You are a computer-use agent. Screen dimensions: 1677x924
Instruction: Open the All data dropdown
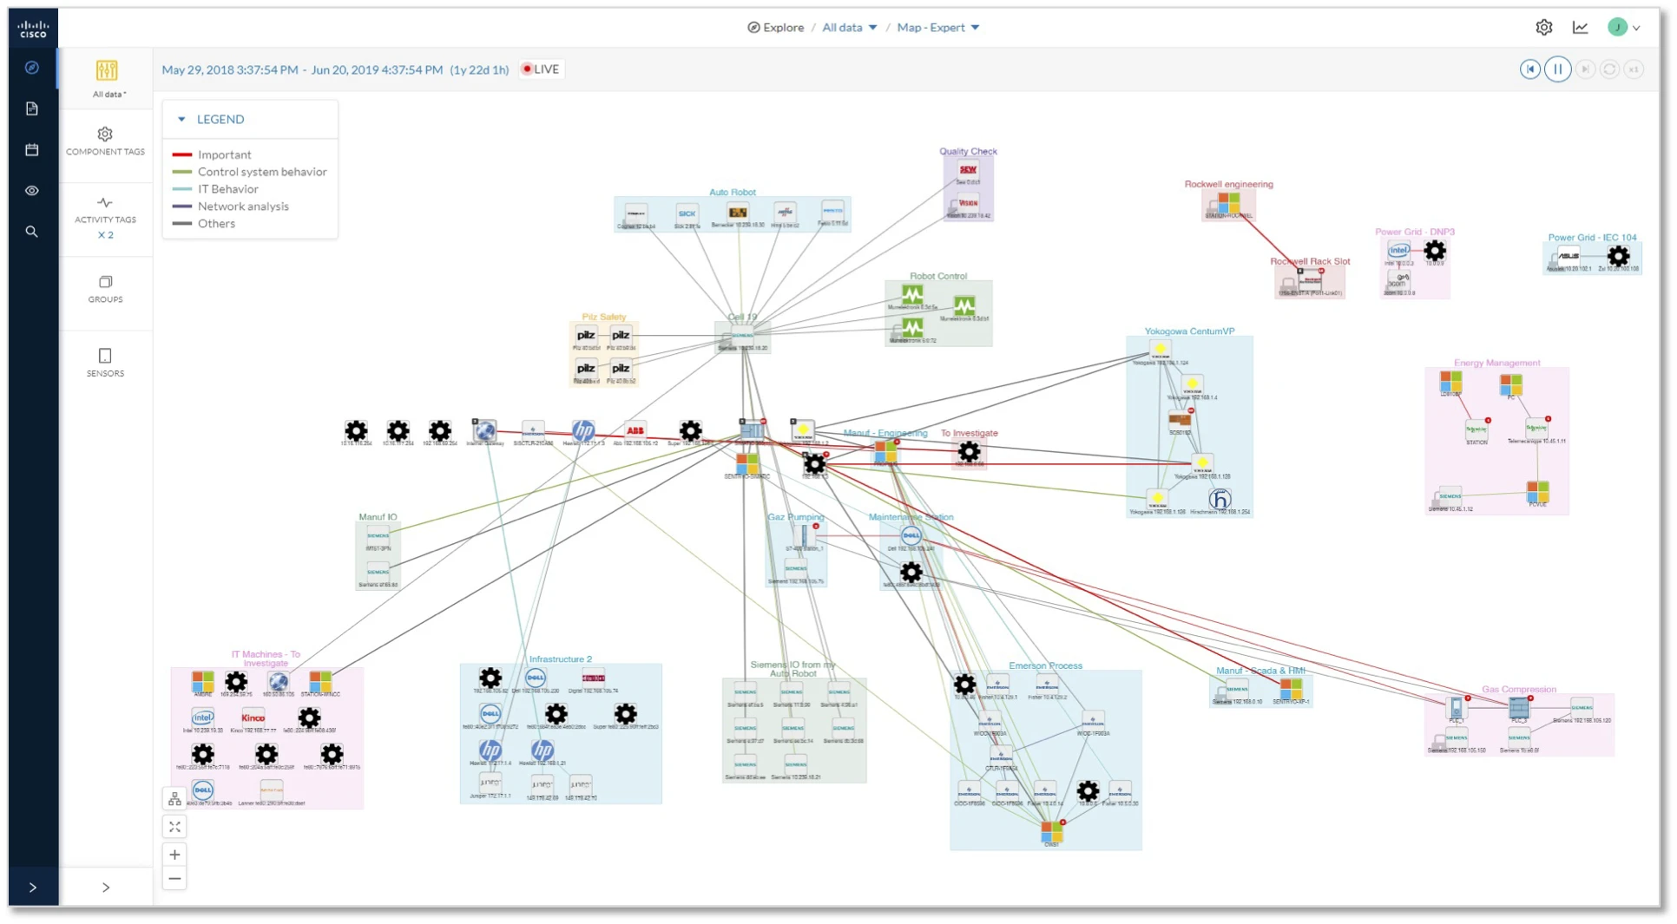click(x=849, y=28)
